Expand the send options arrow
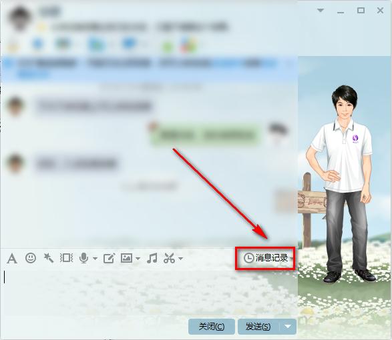This screenshot has width=392, height=340. (288, 327)
